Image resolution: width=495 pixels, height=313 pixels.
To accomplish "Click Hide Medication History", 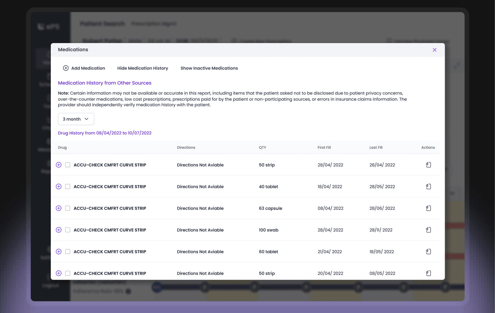I will pos(143,68).
